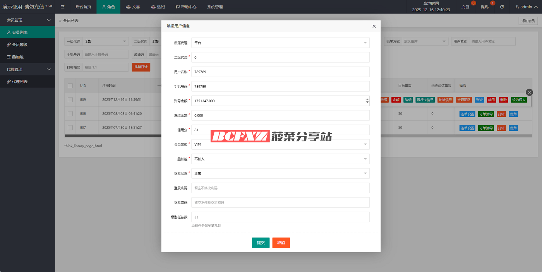Click the round close icon beside action row
This screenshot has width=542, height=272.
pyautogui.click(x=529, y=92)
